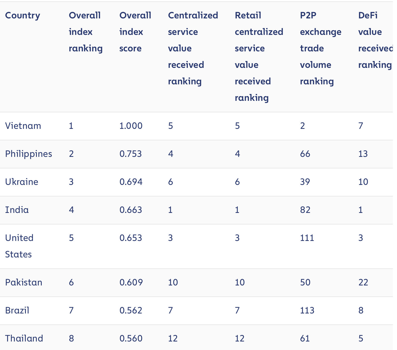Click Vietnam's 1.000 index score
The image size is (397, 350).
click(131, 126)
